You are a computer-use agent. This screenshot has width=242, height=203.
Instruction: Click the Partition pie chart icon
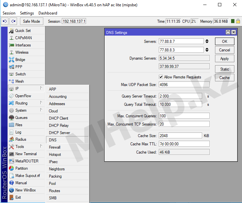pyautogui.click(x=12, y=168)
